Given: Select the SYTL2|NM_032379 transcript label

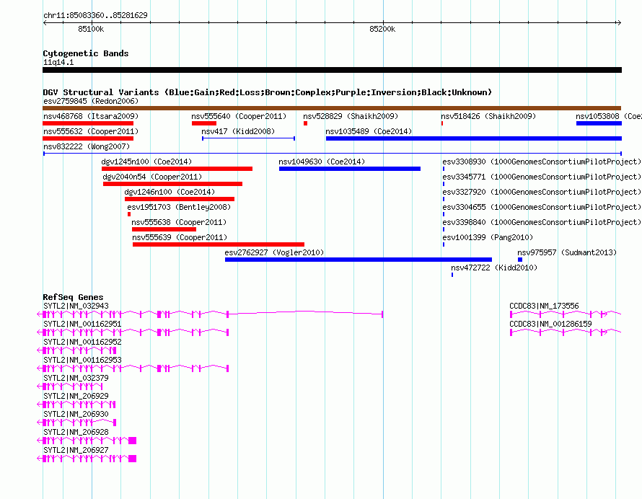Looking at the screenshot, I should (x=76, y=379).
